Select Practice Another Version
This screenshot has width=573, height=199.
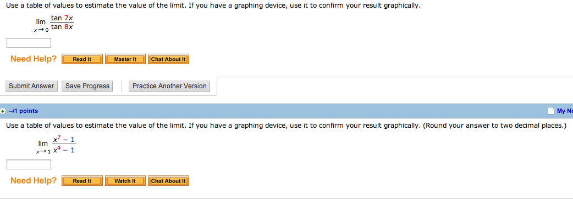coord(169,86)
